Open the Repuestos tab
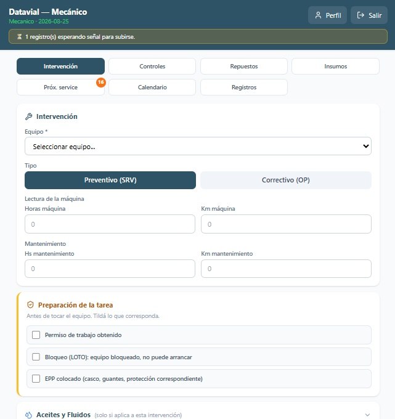The width and height of the screenshot is (395, 419). [x=244, y=67]
